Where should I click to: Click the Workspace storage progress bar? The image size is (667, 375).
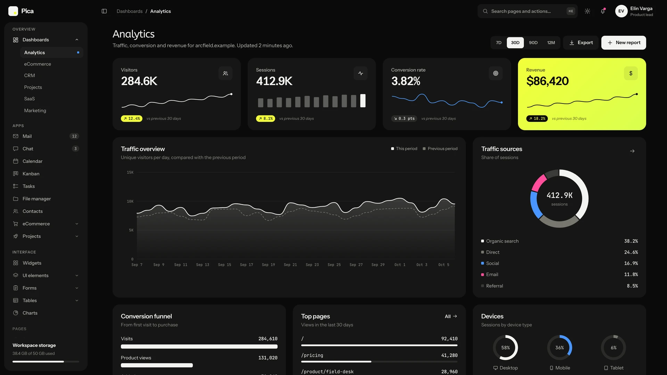[46, 361]
